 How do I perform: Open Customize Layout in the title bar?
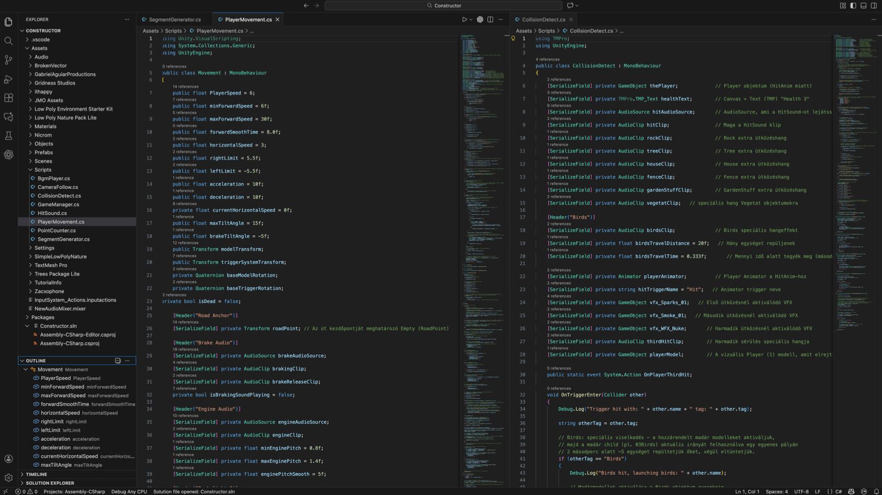point(843,5)
